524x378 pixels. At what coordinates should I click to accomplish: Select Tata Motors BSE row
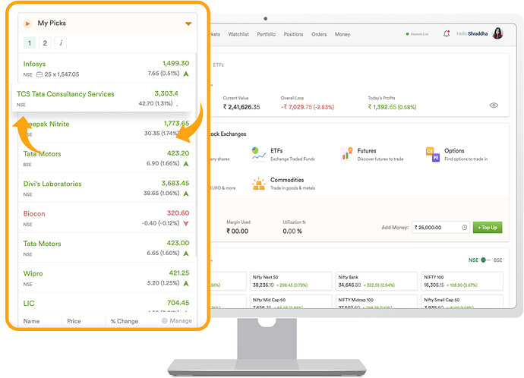pyautogui.click(x=107, y=158)
